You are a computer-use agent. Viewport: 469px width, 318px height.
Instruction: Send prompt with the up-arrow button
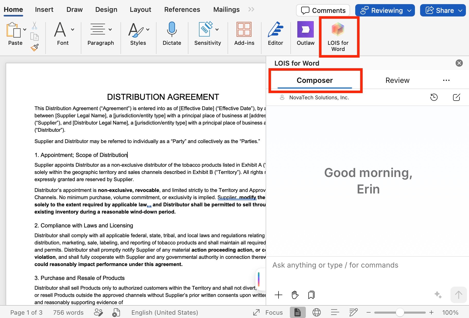coord(458,295)
